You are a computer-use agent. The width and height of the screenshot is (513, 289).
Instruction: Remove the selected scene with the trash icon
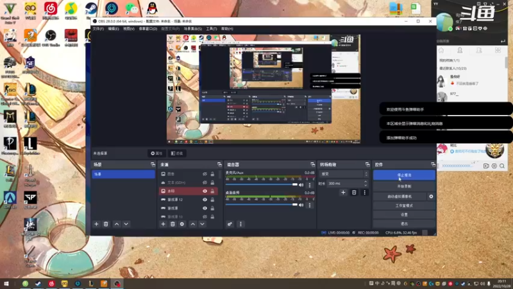point(106,224)
